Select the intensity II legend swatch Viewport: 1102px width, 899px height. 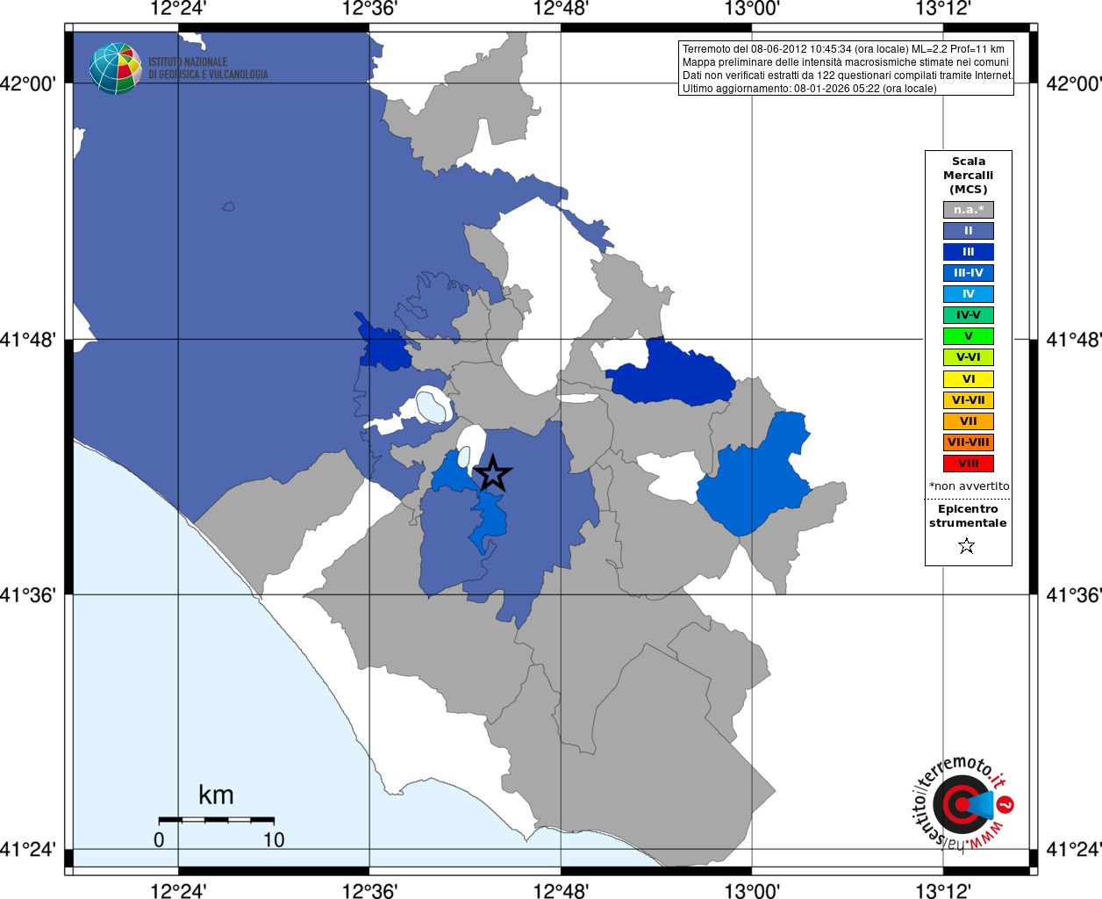969,231
